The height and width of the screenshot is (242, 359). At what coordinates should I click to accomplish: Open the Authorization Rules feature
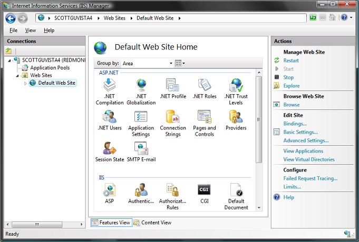[x=172, y=196]
